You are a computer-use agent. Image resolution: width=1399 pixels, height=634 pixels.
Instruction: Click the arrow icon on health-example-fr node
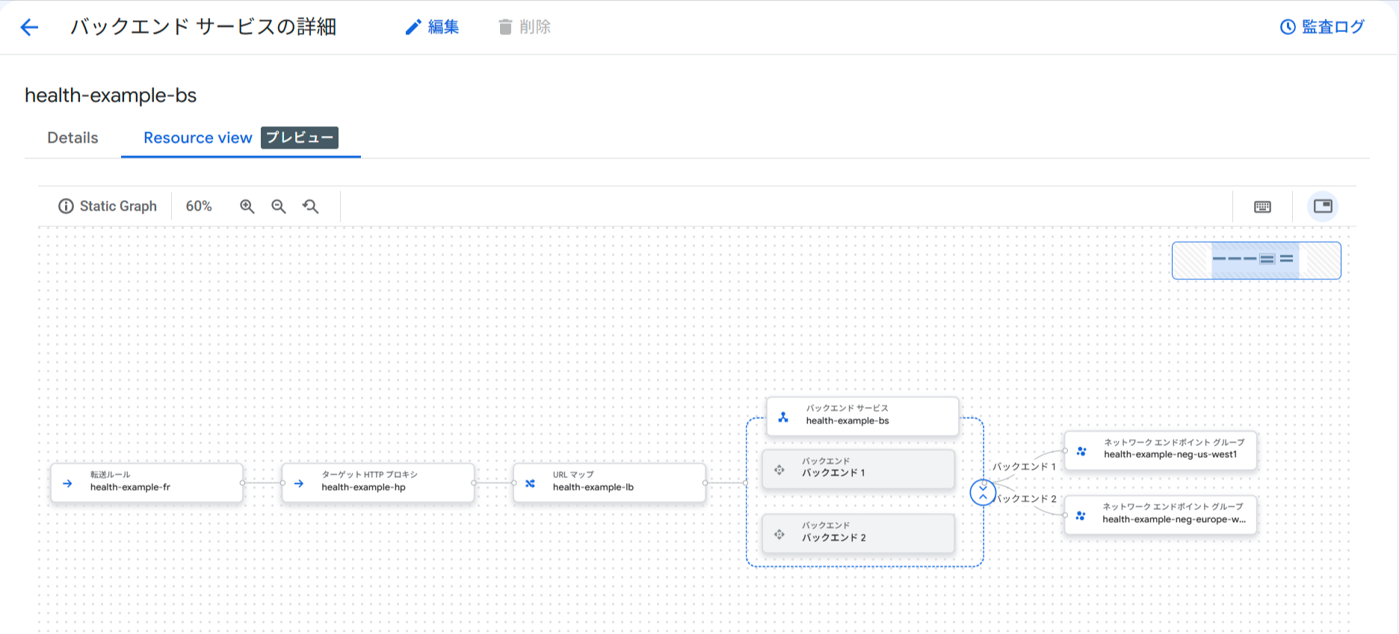tap(68, 484)
